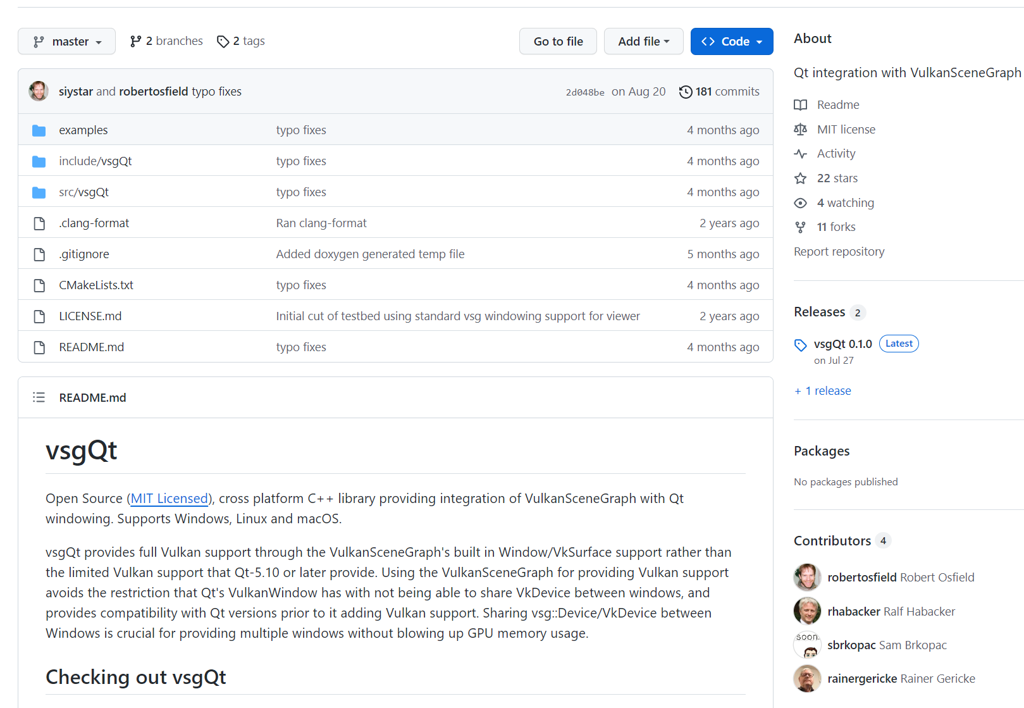Open commit hash 2d048be

pyautogui.click(x=585, y=92)
